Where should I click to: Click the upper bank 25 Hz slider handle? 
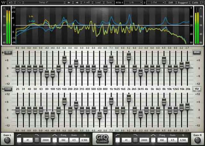(x=18, y=68)
